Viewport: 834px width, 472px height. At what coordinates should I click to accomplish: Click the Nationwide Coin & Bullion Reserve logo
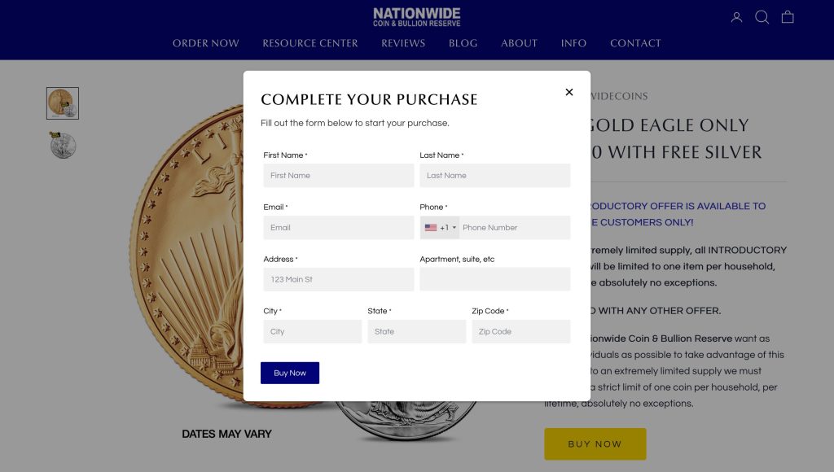pos(416,17)
